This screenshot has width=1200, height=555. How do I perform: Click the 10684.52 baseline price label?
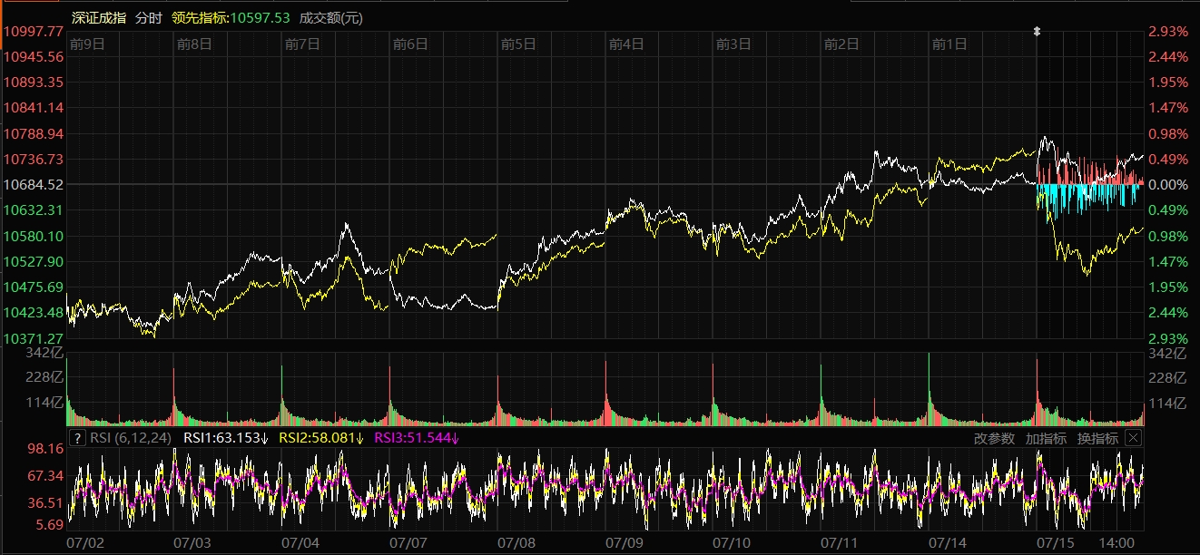(34, 185)
